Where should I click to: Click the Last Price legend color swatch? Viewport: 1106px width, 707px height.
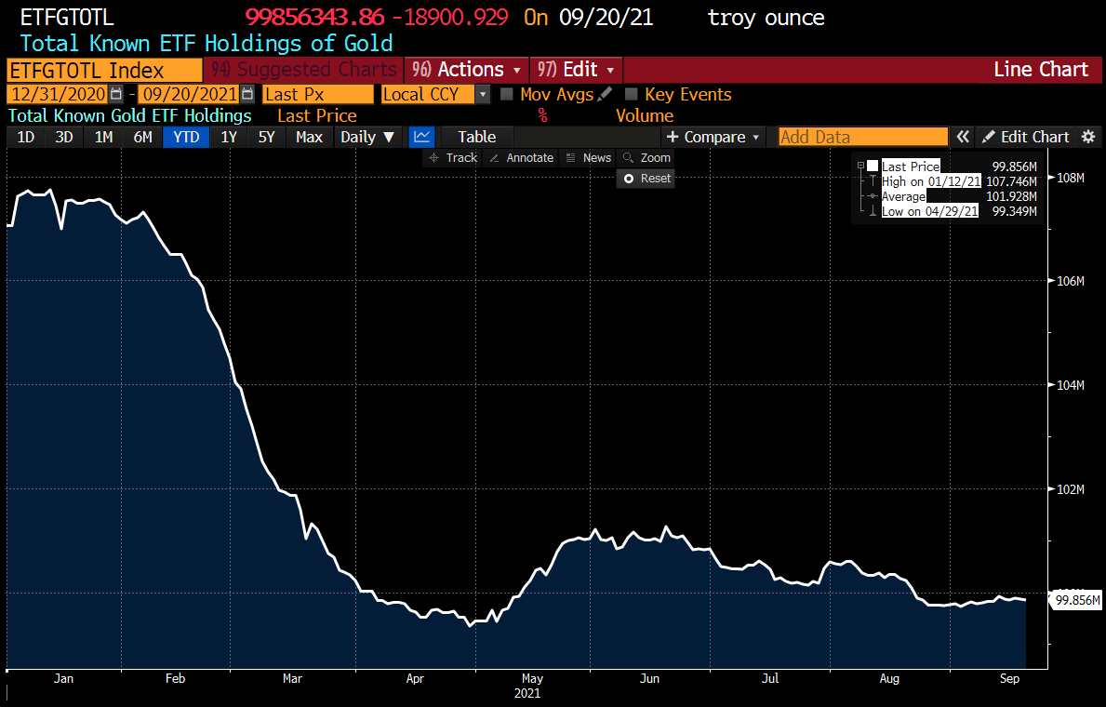point(873,166)
